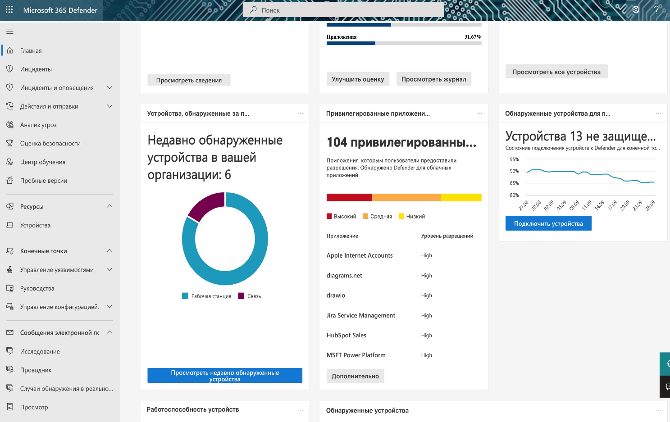Click the Устройства laptop icon
Screen dimensions: 670x422
tap(10, 225)
